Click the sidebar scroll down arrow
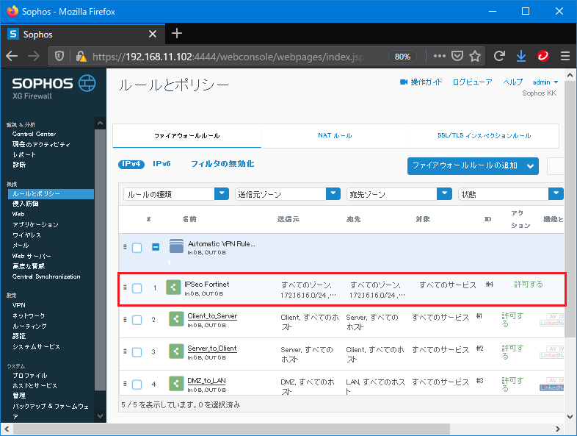This screenshot has height=436, width=577. [x=100, y=416]
